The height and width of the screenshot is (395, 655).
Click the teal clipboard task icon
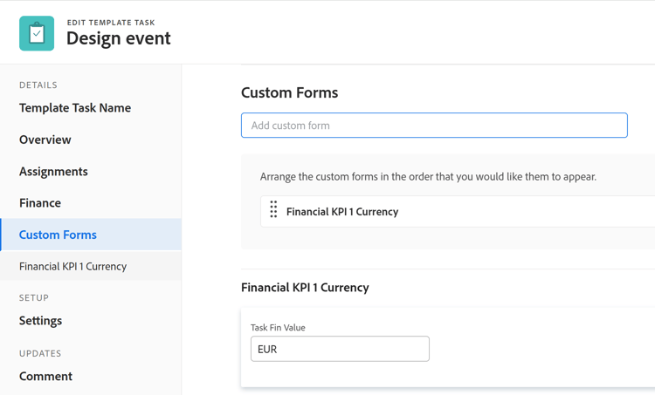click(x=37, y=34)
